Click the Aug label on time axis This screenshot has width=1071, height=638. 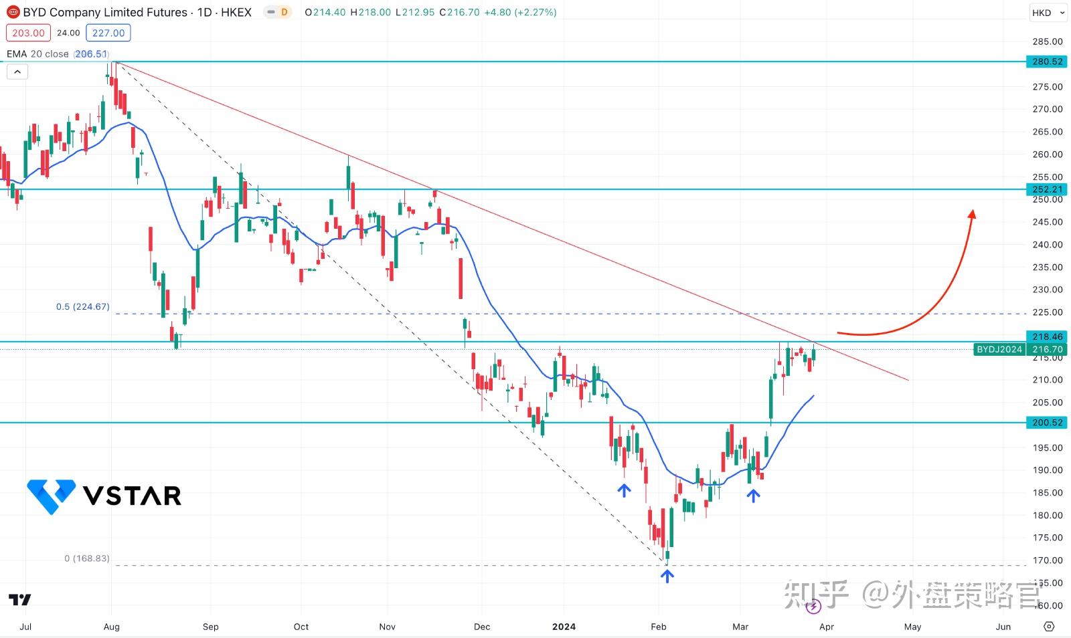112,627
